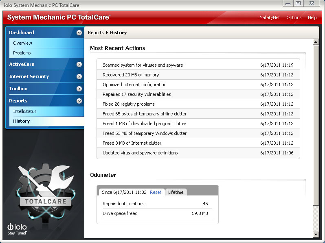Select 'Freed 65 bytes of temporary offline clutter'

(198, 114)
